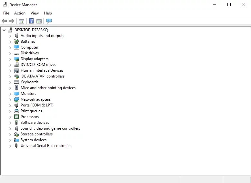
Task: Select Sound, video and game controllers
Action: click(x=50, y=128)
